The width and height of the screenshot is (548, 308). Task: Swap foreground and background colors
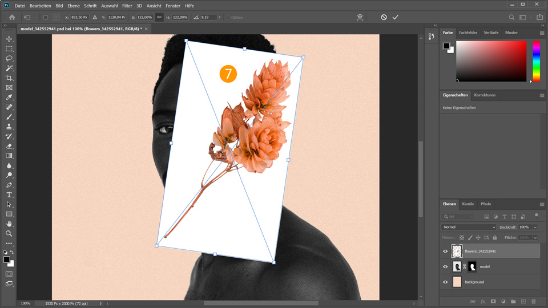click(x=12, y=252)
